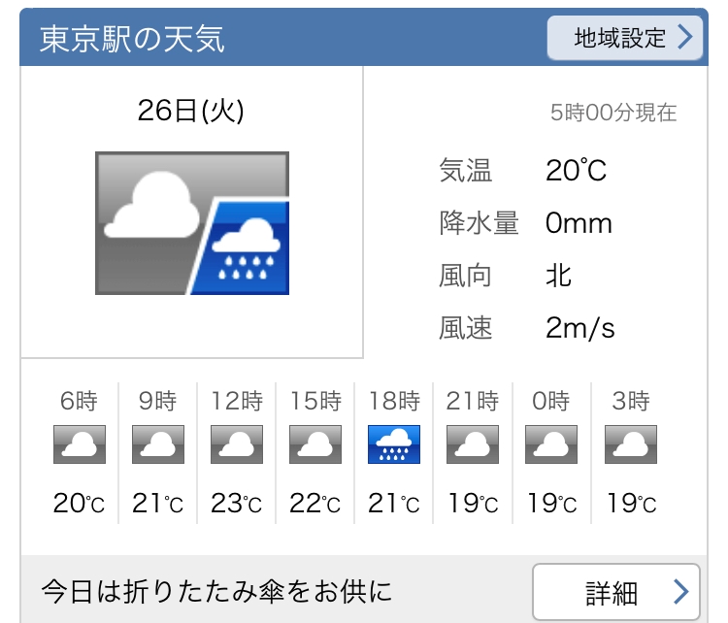
Task: Tap the 降水量 0mm precipitation row
Action: [x=526, y=224]
